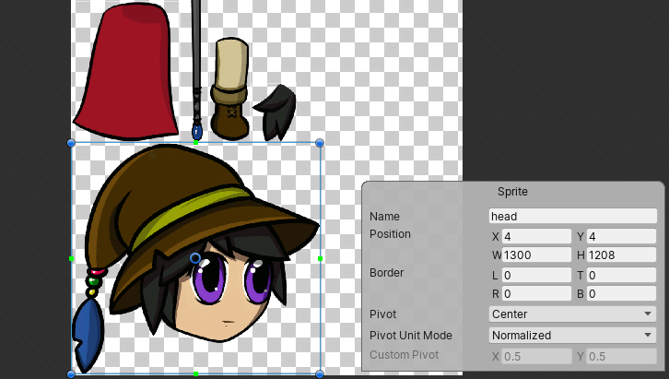Click the blue pivot circle on the head
The image size is (669, 379).
(x=195, y=258)
